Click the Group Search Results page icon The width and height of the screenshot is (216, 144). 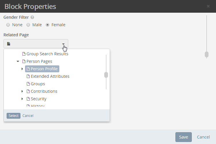click(24, 54)
